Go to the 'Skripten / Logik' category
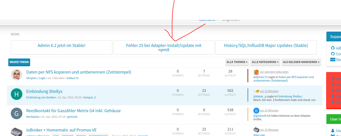341x136 pixels. click(36, 78)
